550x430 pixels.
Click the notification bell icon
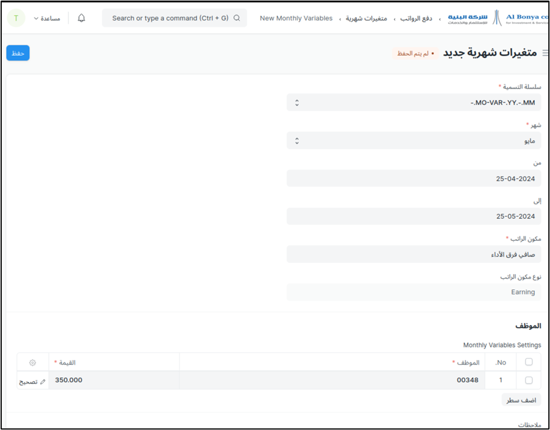[81, 18]
